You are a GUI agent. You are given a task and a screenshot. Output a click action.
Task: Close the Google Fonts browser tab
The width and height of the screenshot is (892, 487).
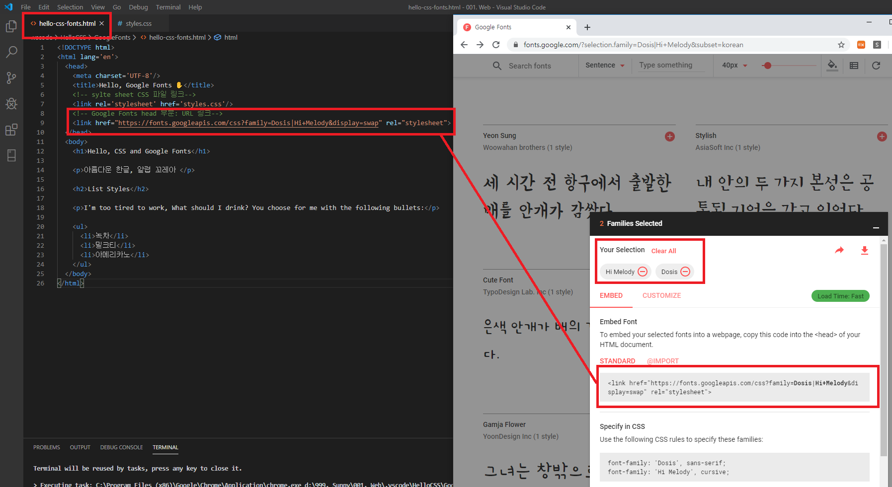(568, 27)
